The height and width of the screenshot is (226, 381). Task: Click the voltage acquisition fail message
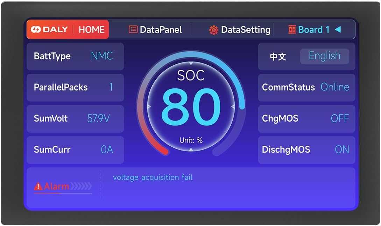tap(153, 177)
